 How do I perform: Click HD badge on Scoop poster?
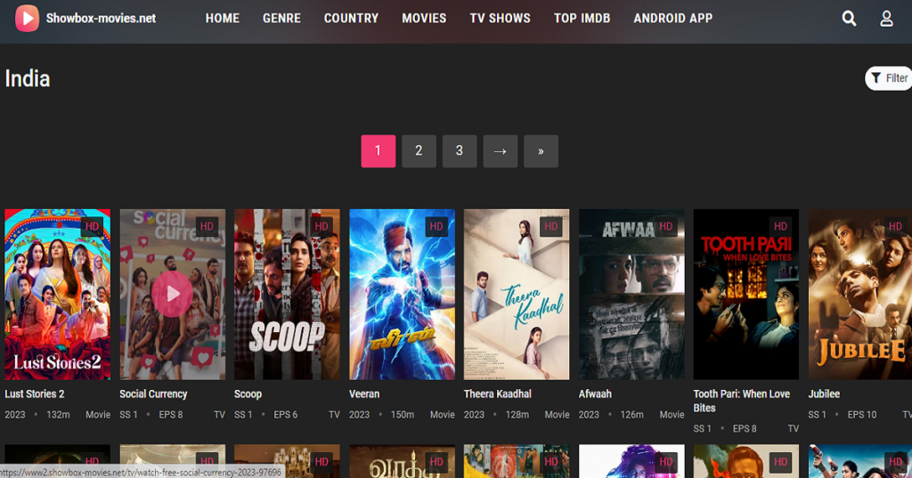pyautogui.click(x=322, y=226)
